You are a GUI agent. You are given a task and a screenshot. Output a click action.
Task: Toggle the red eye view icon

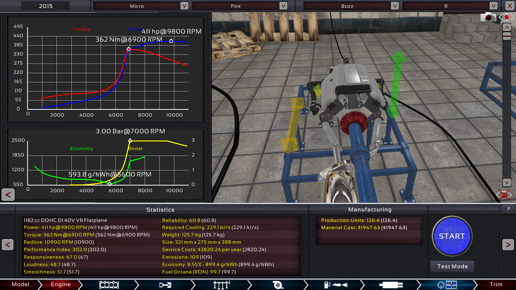pos(506,17)
